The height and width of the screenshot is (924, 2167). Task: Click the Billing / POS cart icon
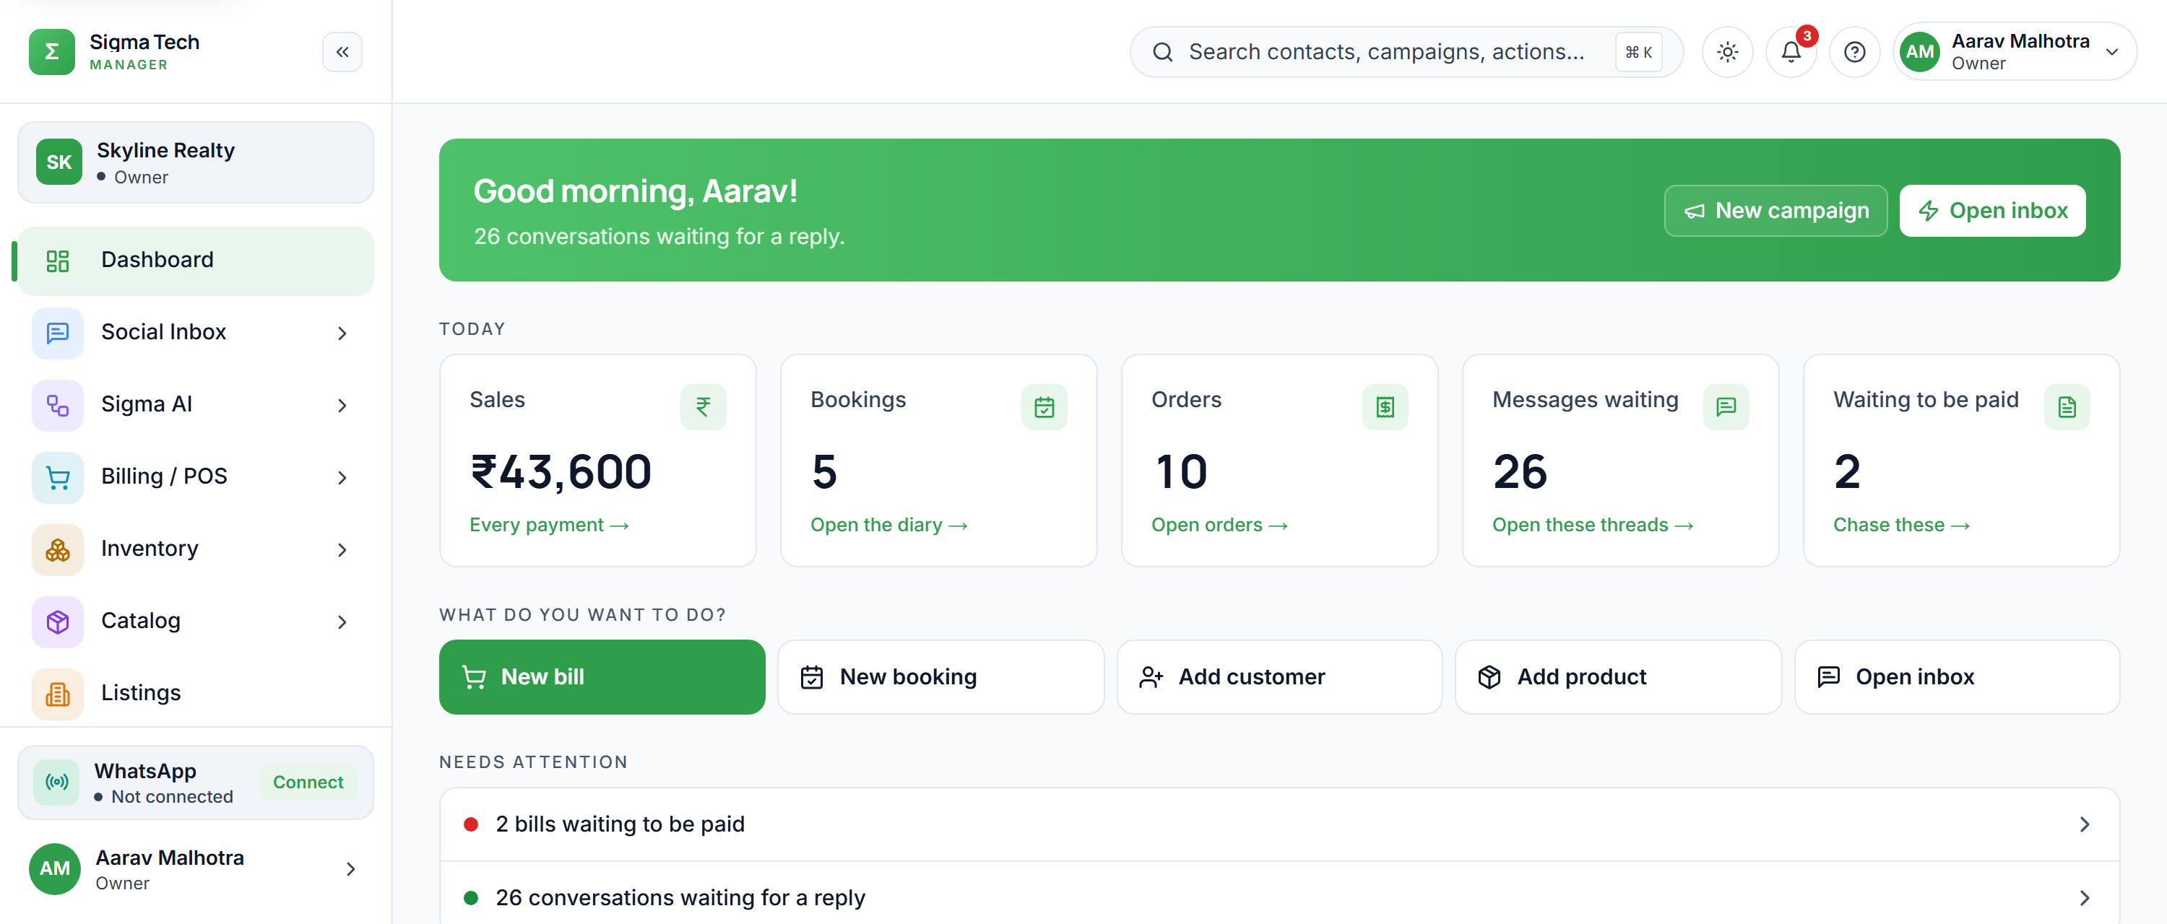(x=57, y=478)
